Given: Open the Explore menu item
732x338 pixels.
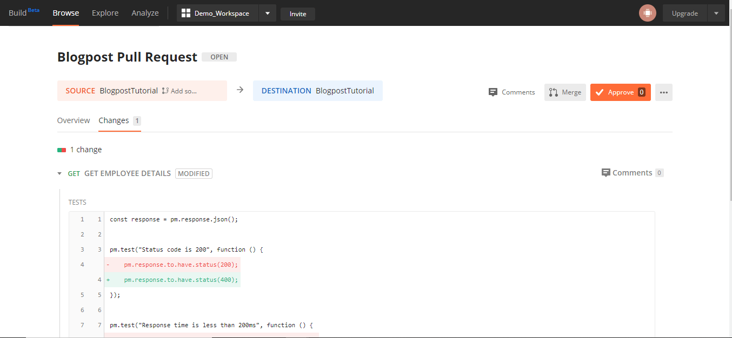Looking at the screenshot, I should [x=105, y=13].
